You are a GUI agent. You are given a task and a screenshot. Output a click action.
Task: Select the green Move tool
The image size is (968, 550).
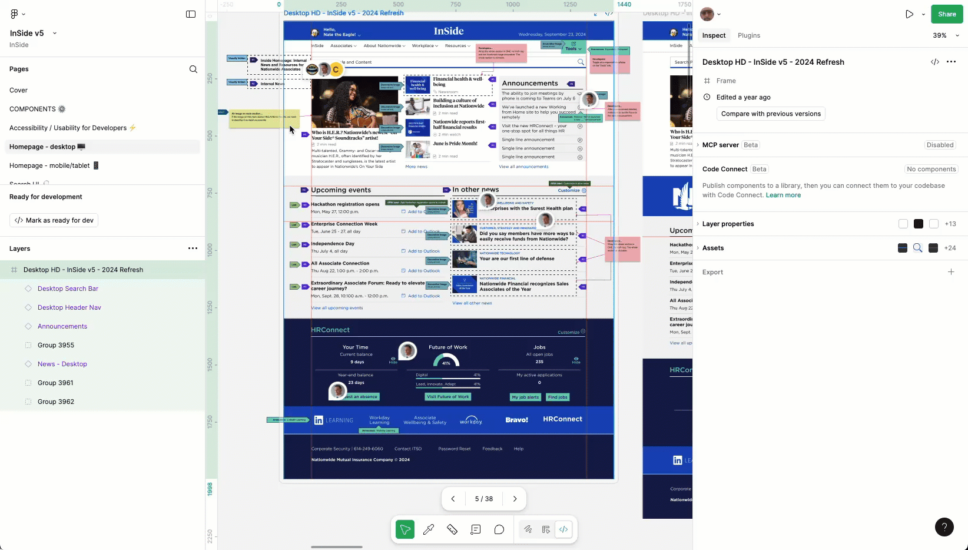click(405, 529)
